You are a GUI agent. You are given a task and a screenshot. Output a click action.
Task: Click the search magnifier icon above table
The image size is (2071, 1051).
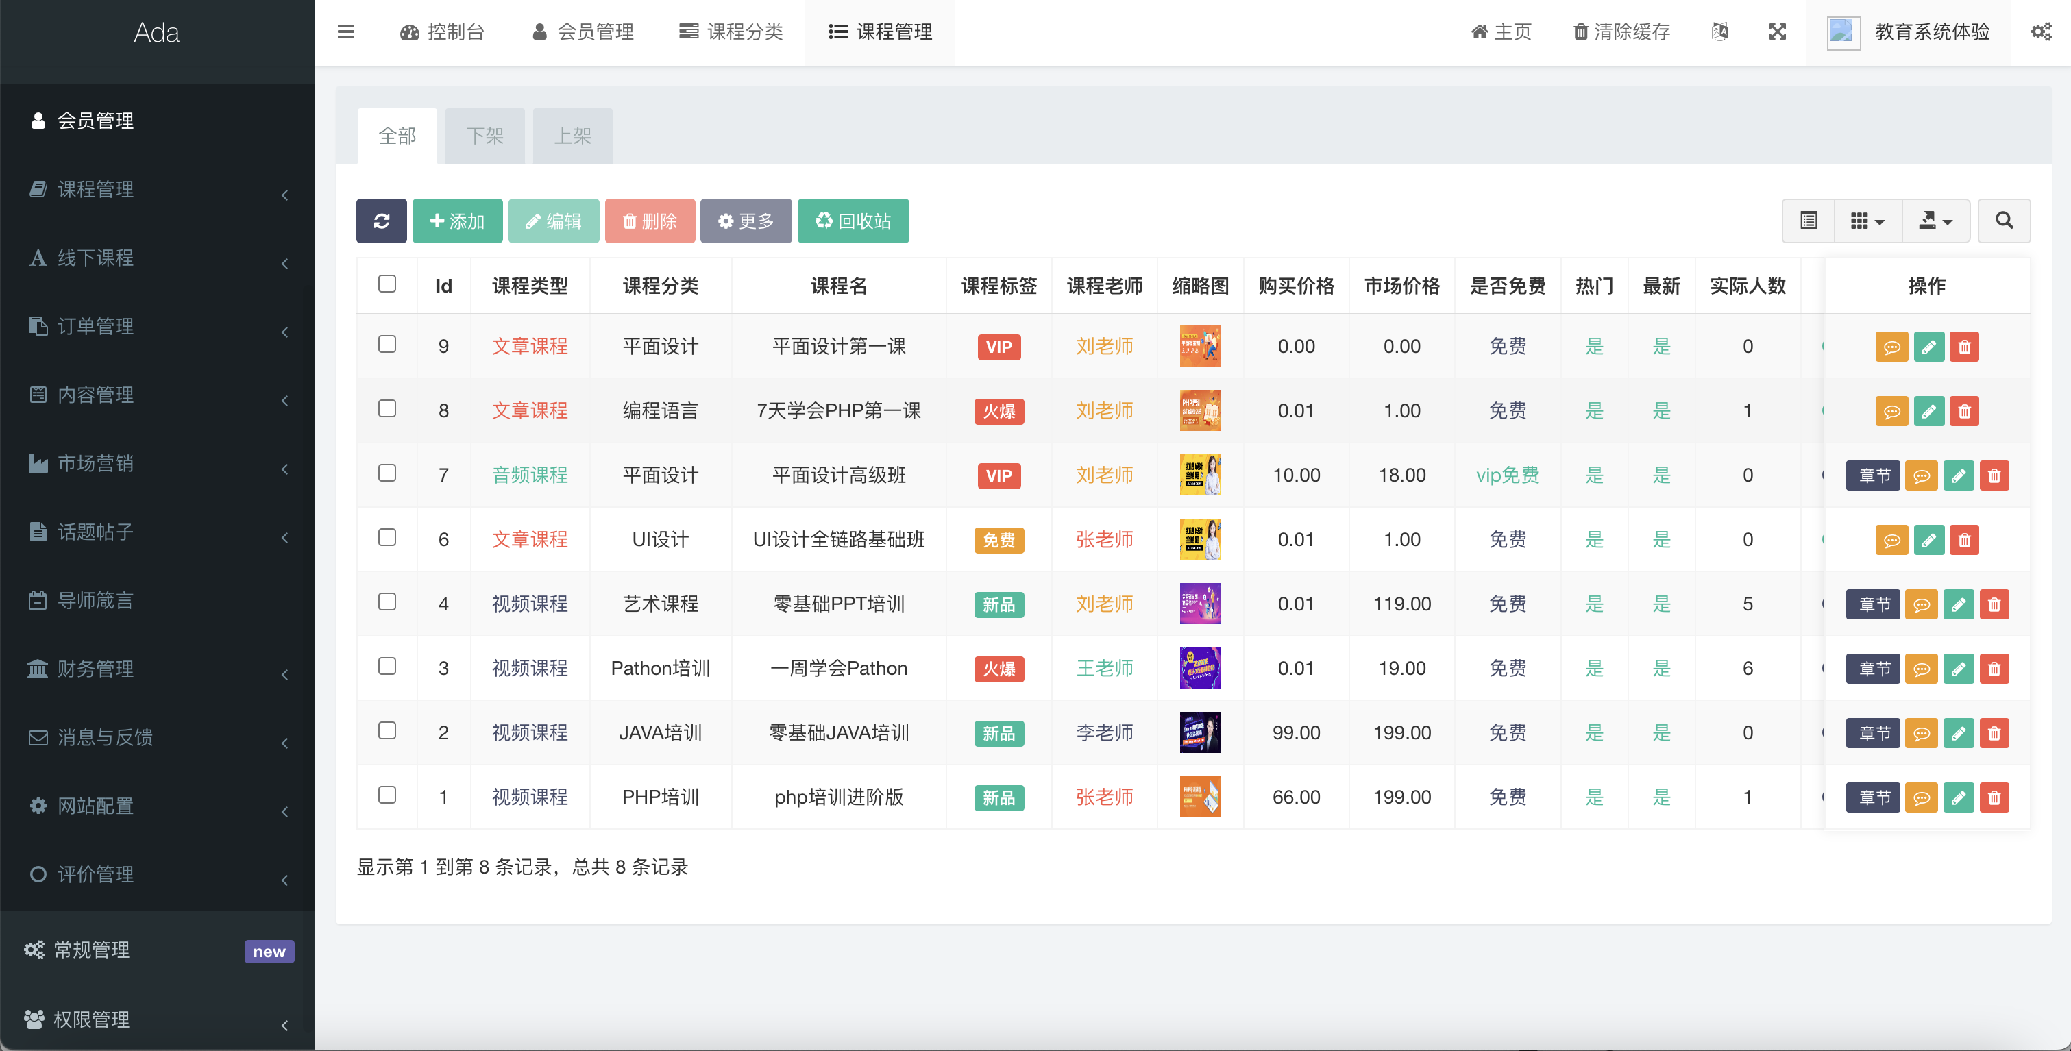2003,221
